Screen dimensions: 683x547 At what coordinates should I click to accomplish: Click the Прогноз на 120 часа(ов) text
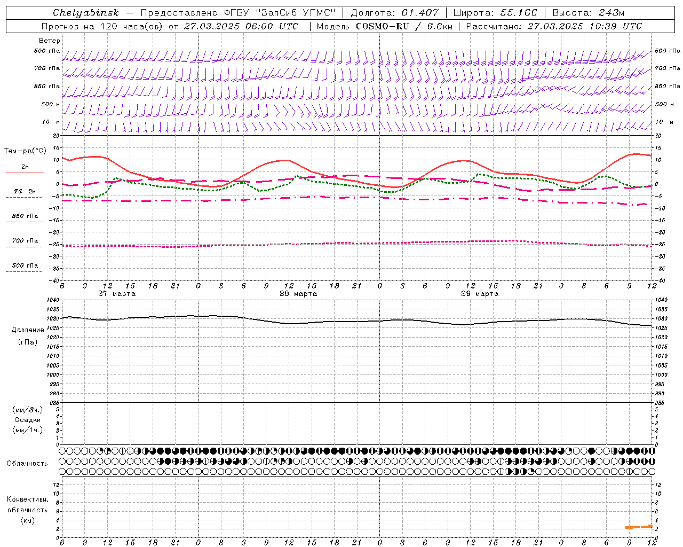point(102,26)
